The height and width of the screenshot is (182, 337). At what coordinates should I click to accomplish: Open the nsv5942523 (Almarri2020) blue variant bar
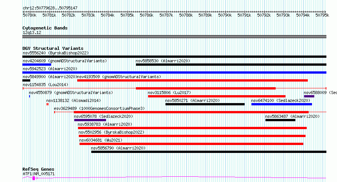pos(174,72)
